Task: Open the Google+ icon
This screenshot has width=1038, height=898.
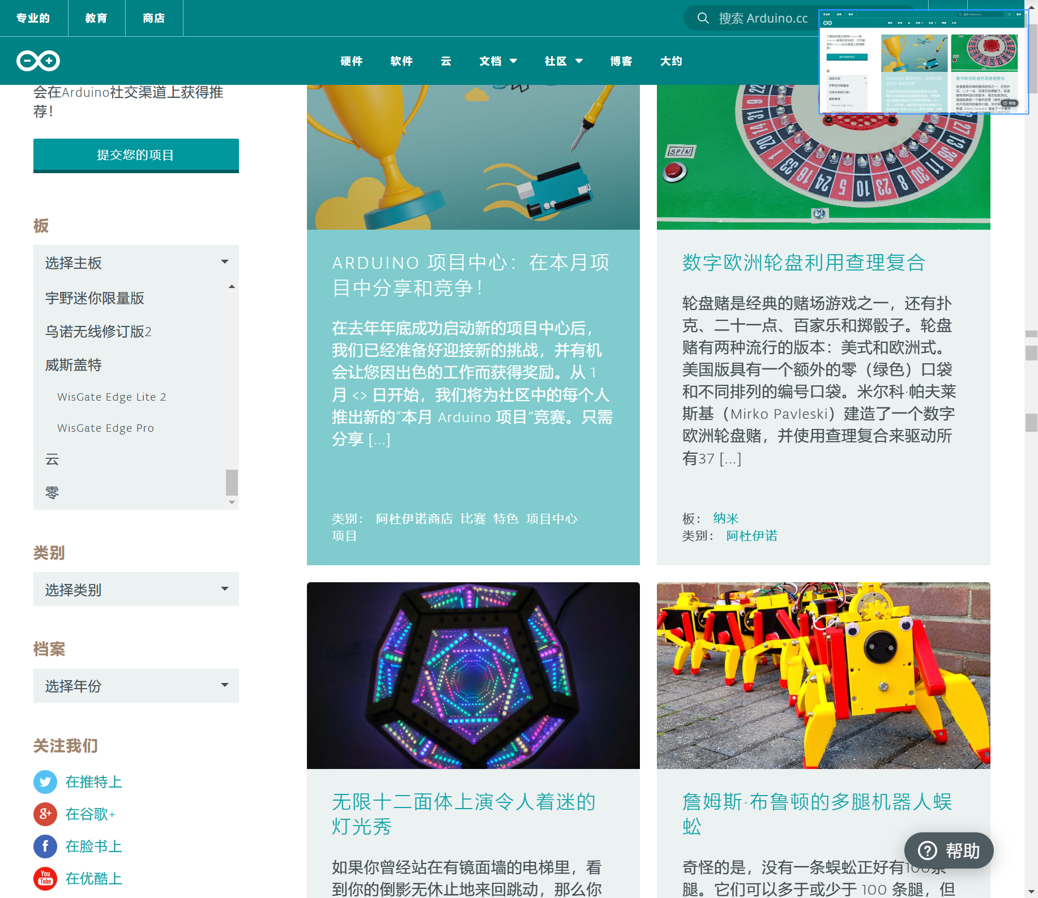Action: click(x=45, y=814)
